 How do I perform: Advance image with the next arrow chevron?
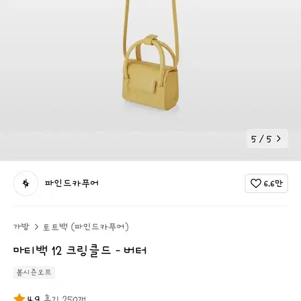[279, 139]
